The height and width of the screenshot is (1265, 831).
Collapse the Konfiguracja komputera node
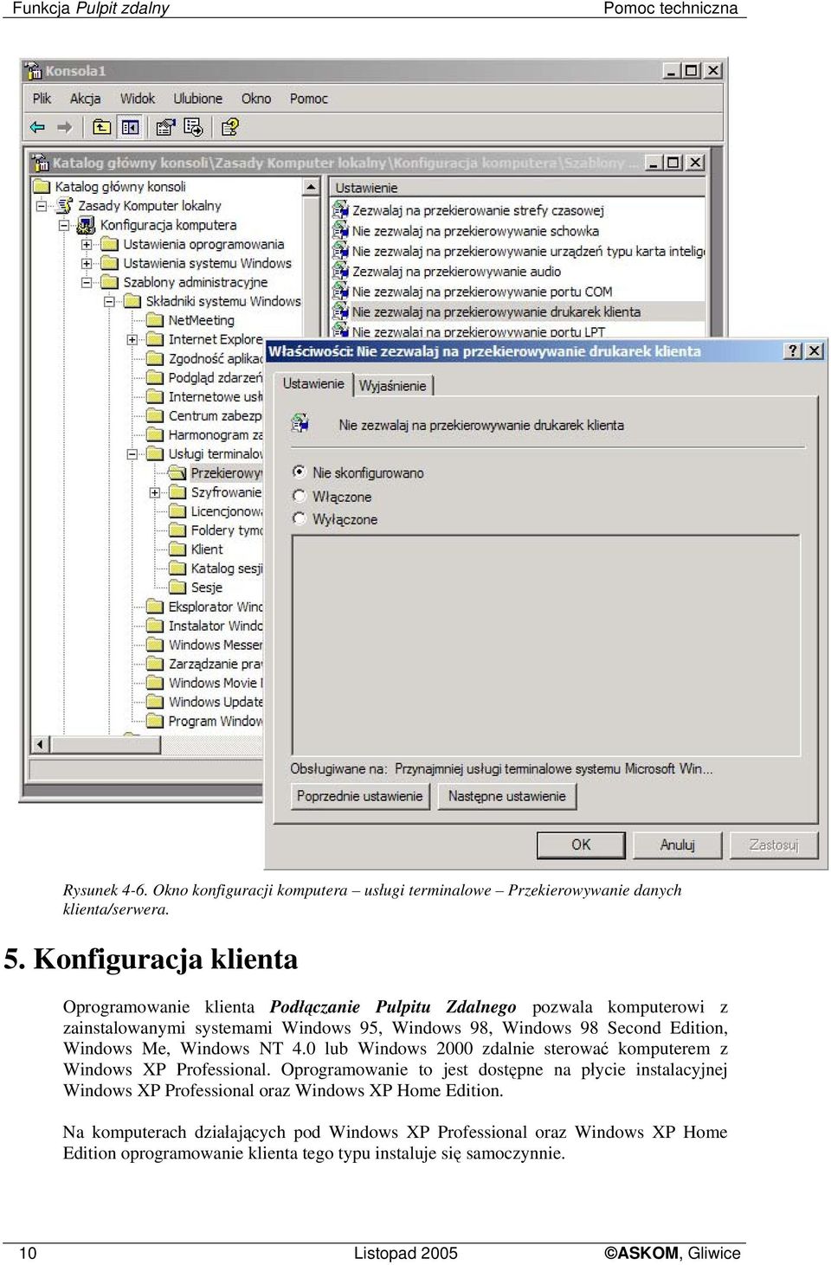63,225
